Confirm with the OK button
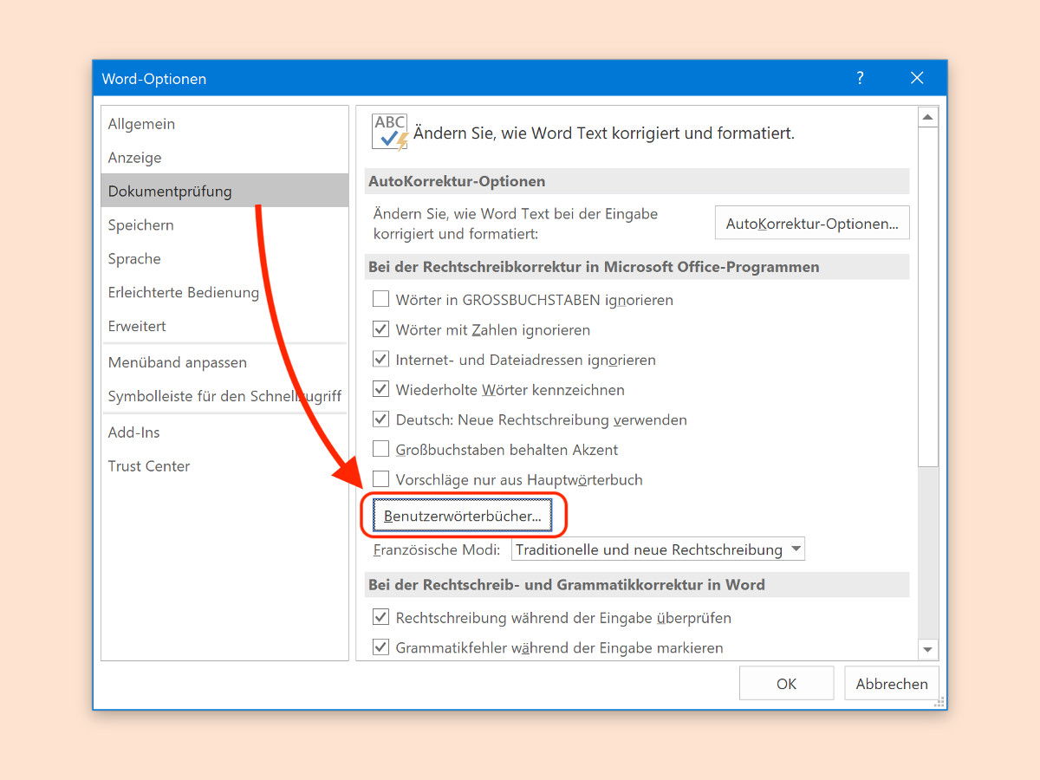The image size is (1040, 780). click(786, 684)
